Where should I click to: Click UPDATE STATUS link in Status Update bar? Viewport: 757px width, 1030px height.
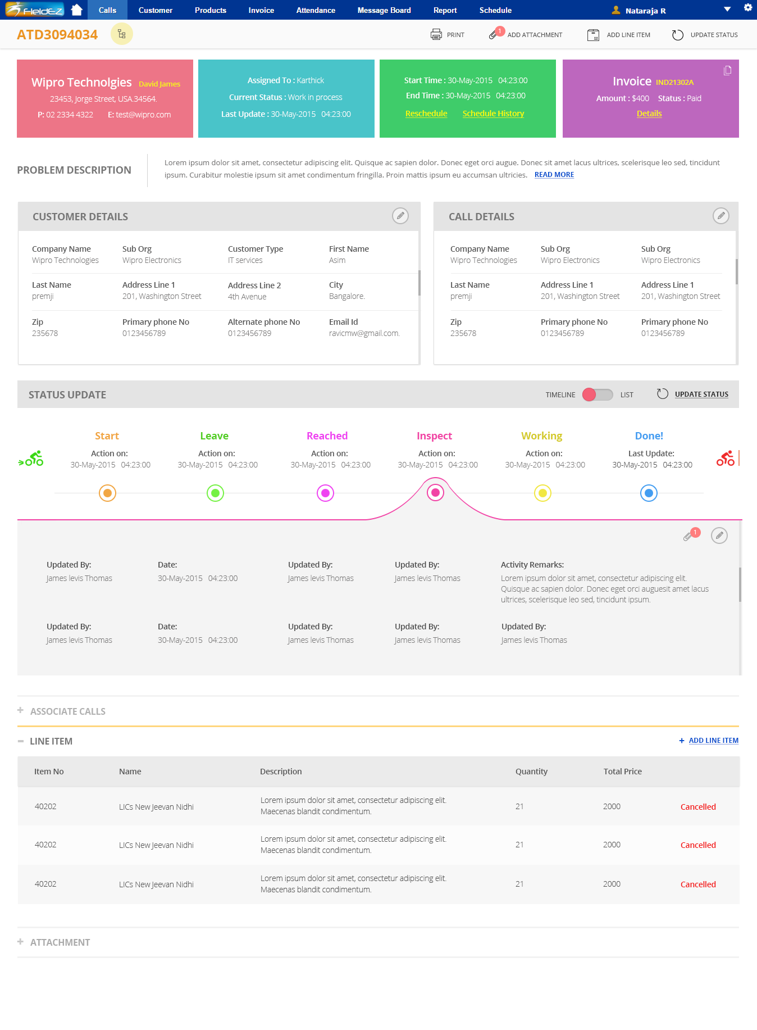(x=701, y=394)
